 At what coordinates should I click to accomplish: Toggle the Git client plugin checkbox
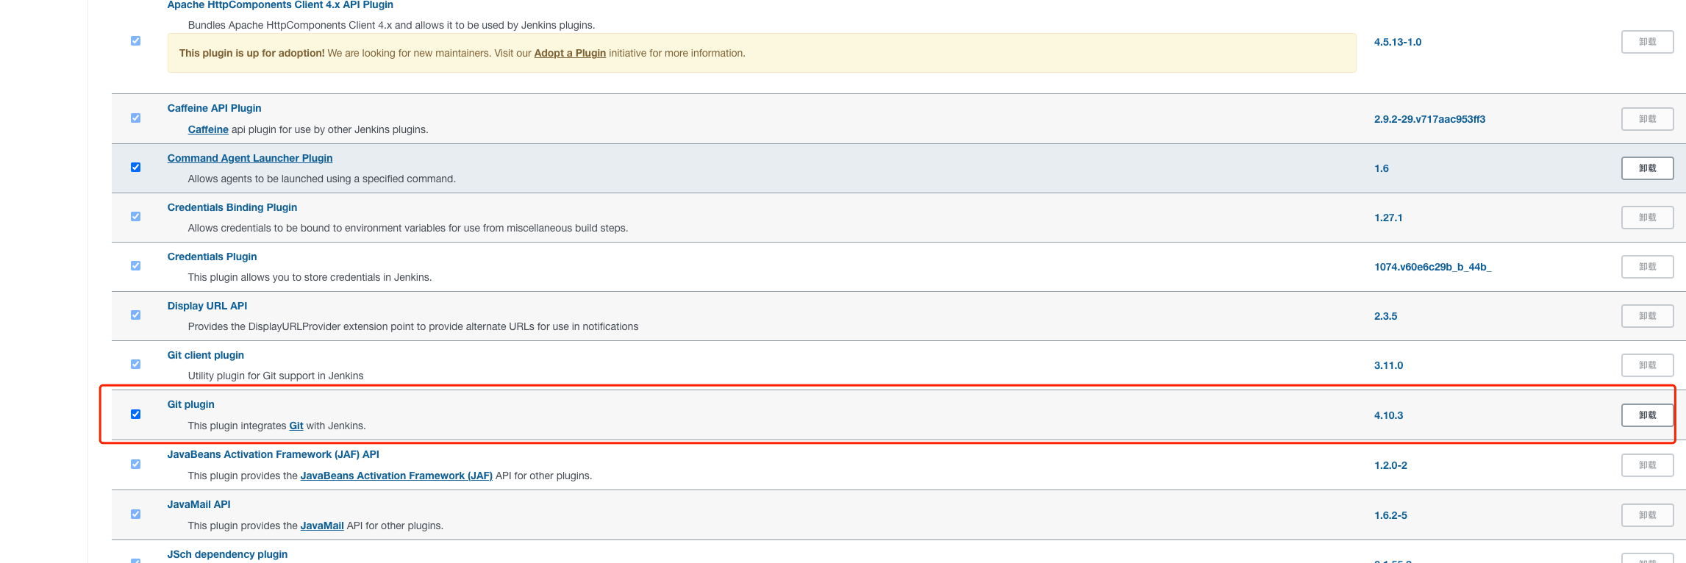pos(135,365)
